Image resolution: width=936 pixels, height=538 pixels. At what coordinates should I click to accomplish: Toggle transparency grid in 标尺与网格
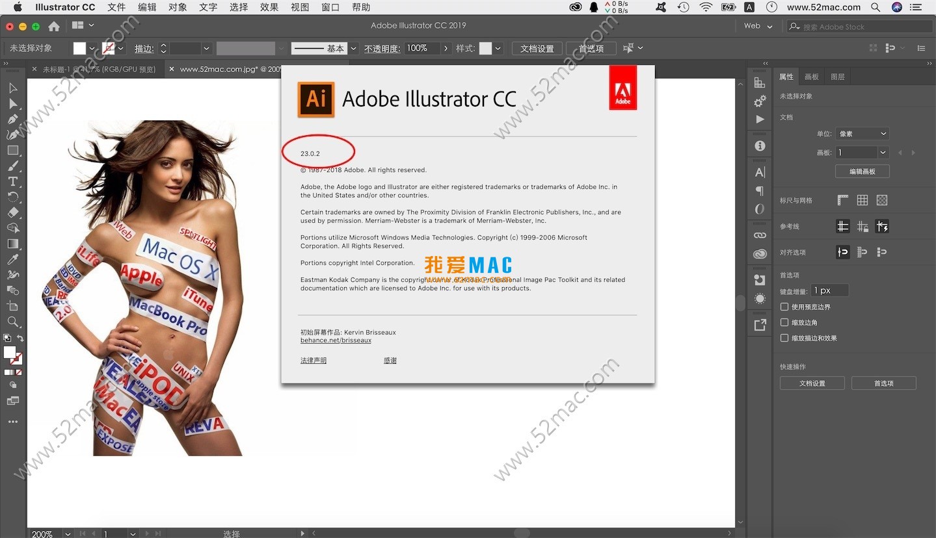(882, 200)
